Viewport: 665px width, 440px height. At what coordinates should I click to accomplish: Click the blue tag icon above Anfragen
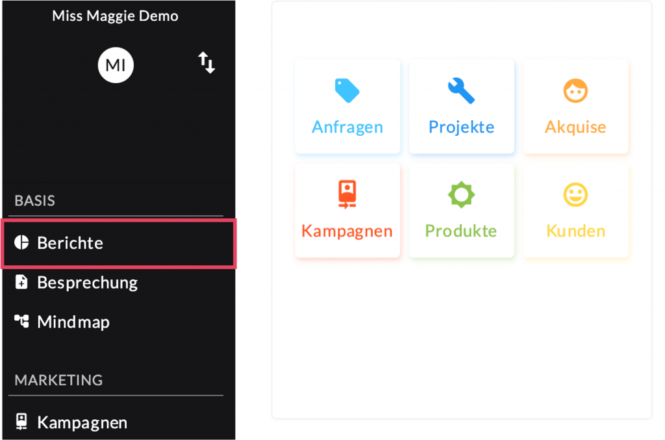pyautogui.click(x=347, y=91)
